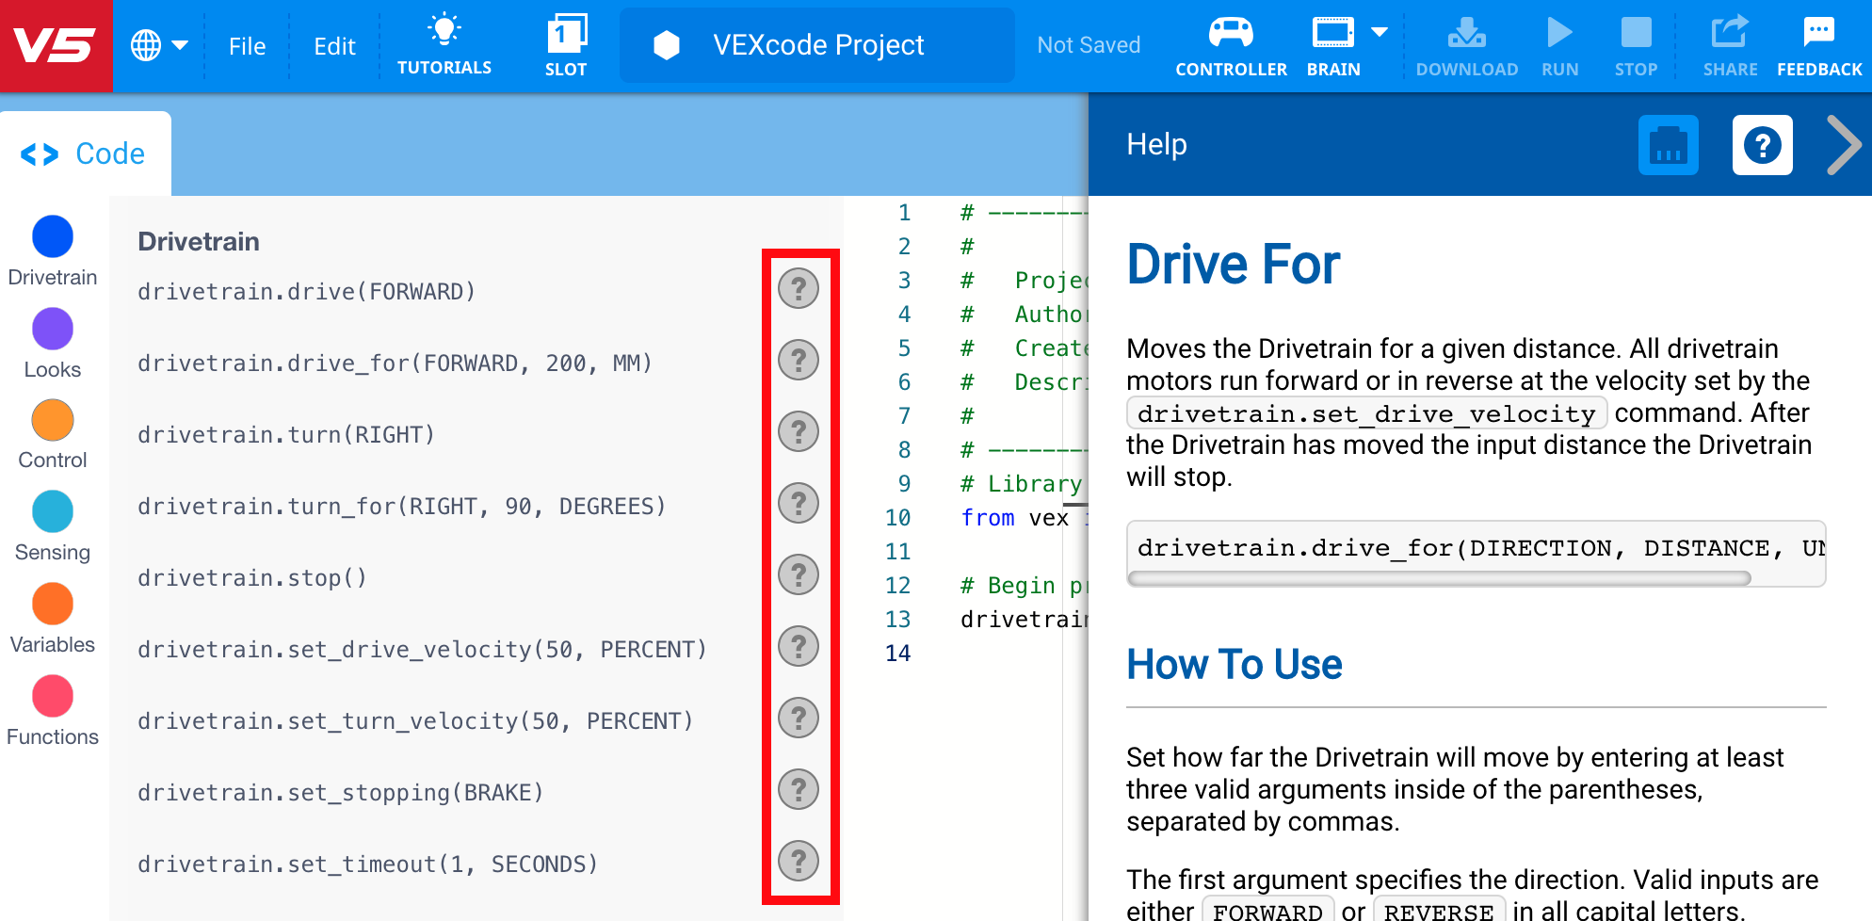Image resolution: width=1872 pixels, height=921 pixels.
Task: Select the Sensing command category
Action: (52, 511)
